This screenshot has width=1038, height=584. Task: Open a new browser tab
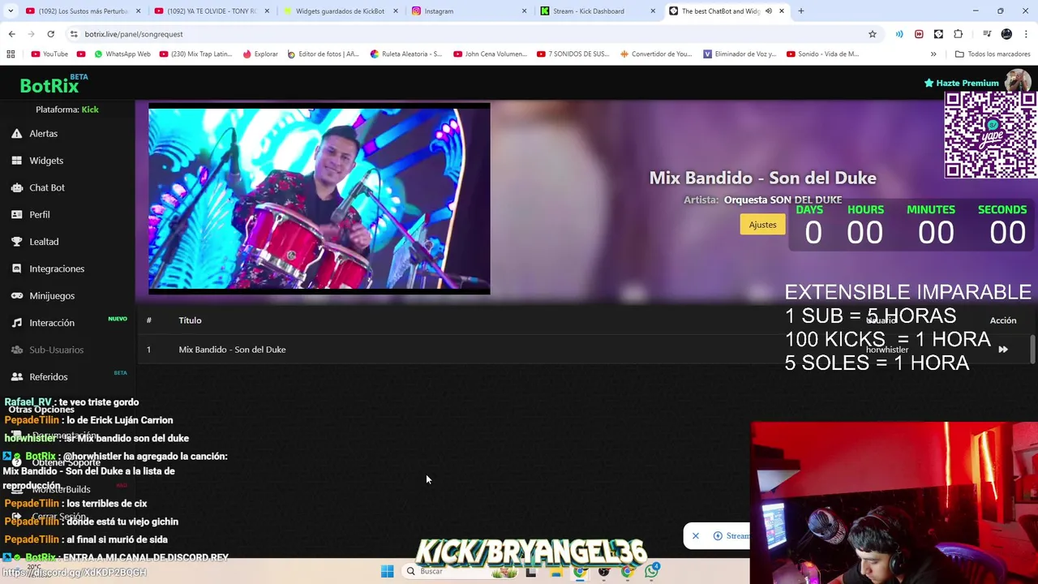tap(801, 11)
